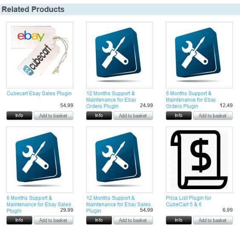Screen dimensions: 240x231
Task: Click the dollar scroll Price List Plugin icon
Action: click(x=199, y=160)
